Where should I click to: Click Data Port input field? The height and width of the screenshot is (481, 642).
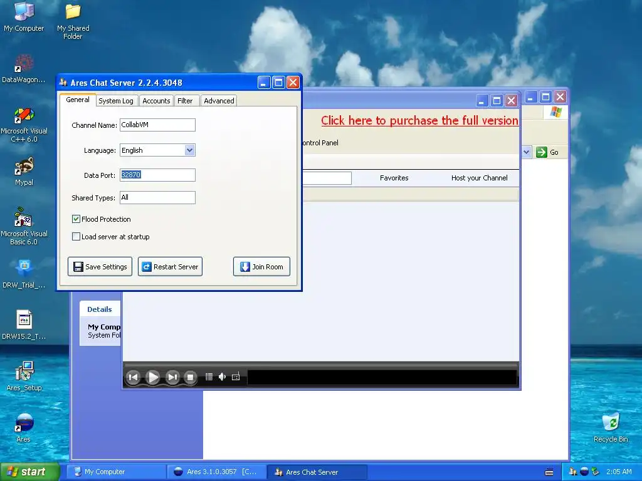[157, 175]
